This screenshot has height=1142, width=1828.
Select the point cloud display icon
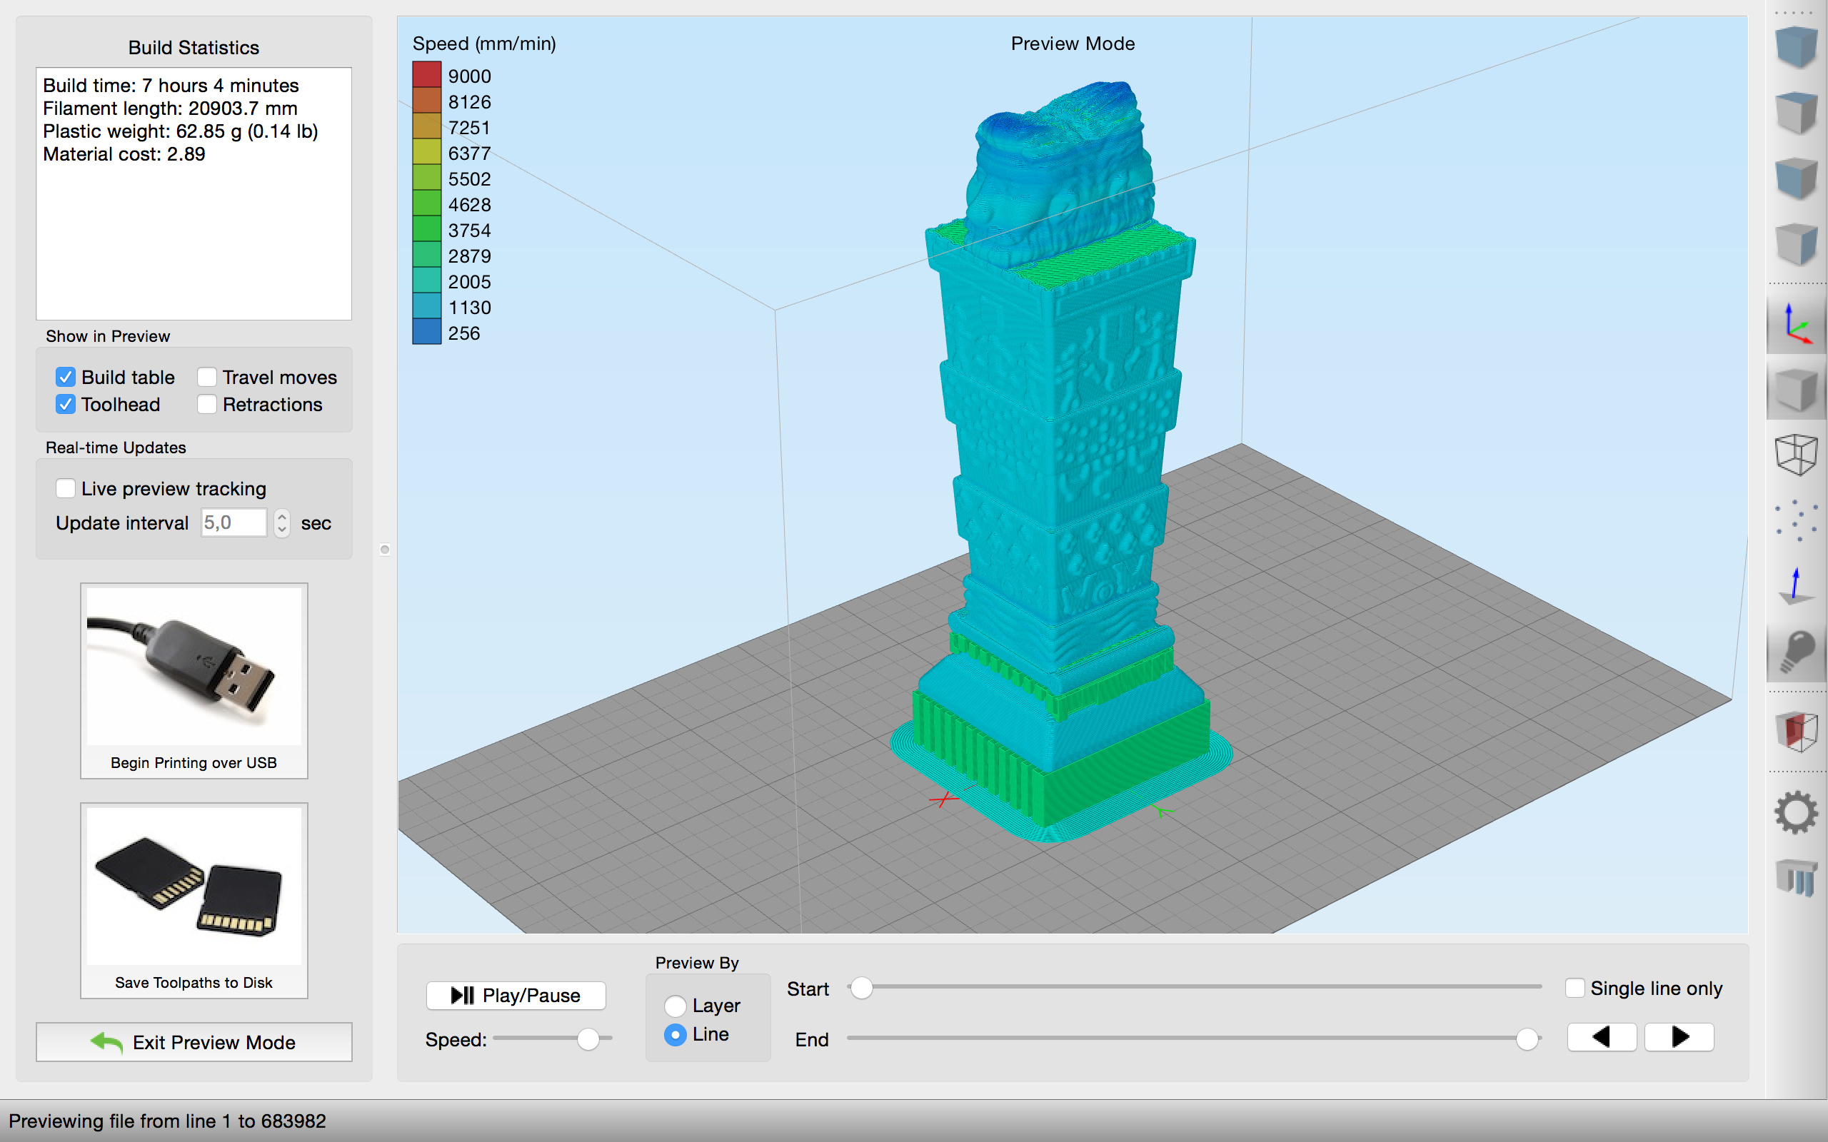(1796, 520)
